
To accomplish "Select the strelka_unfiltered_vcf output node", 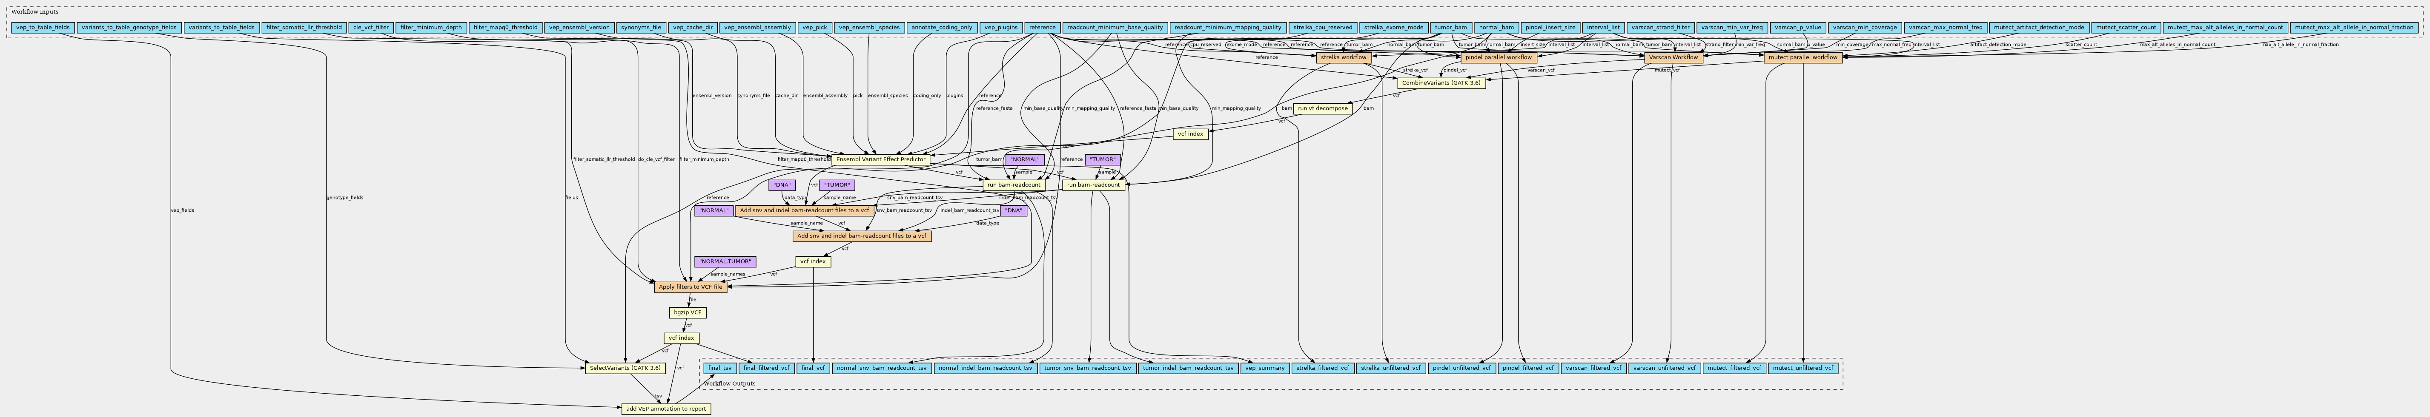I will pos(1390,368).
